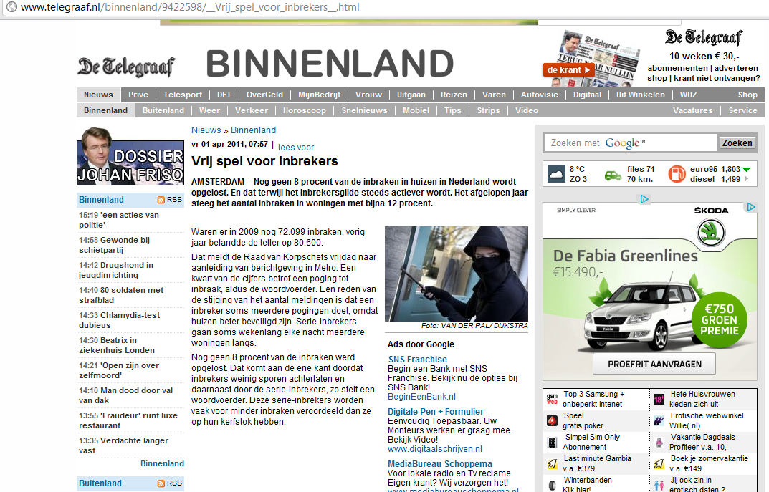Click the Buitenland RSS feed icon

pyautogui.click(x=161, y=483)
